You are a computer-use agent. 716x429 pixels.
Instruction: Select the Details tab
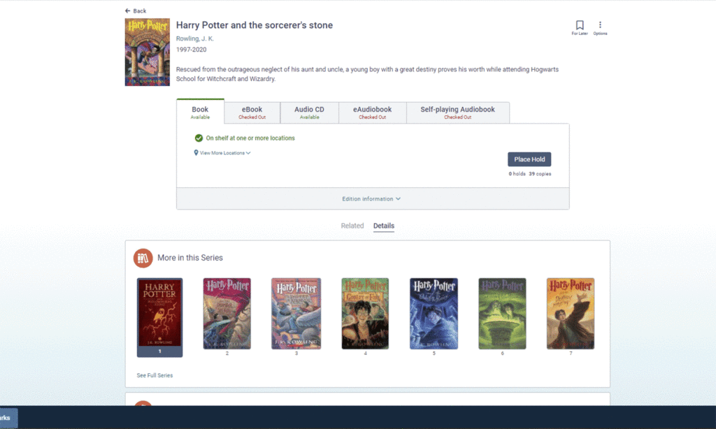(x=384, y=226)
